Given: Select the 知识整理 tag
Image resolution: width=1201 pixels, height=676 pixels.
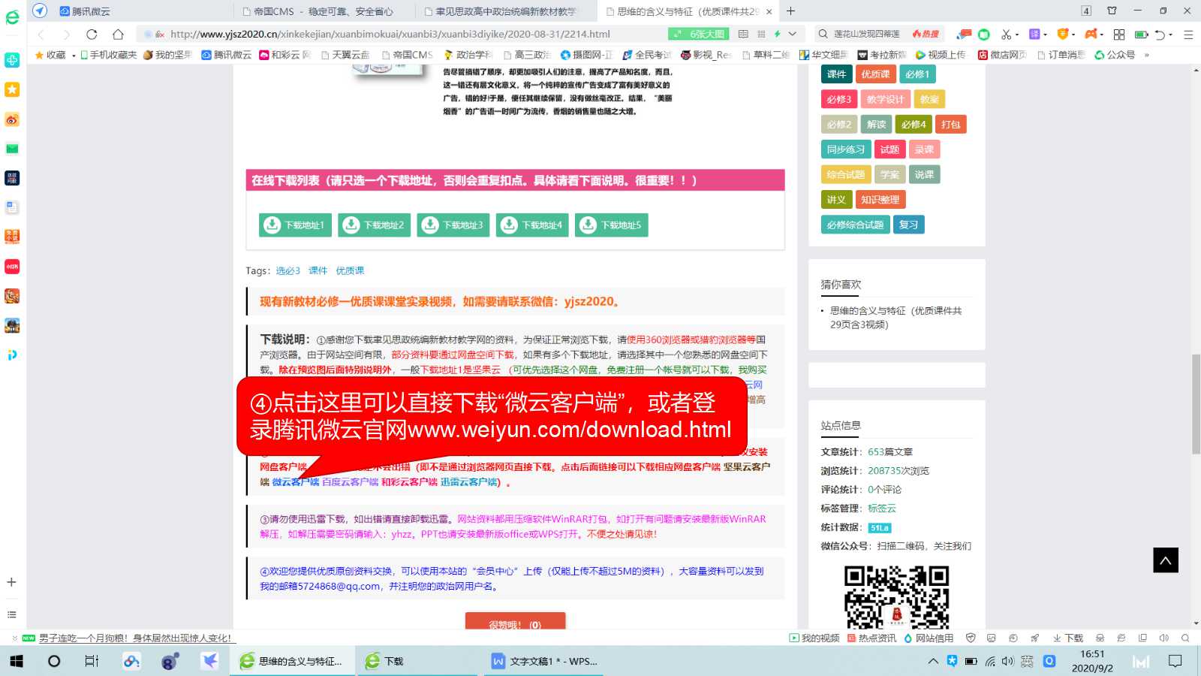Looking at the screenshot, I should point(880,200).
